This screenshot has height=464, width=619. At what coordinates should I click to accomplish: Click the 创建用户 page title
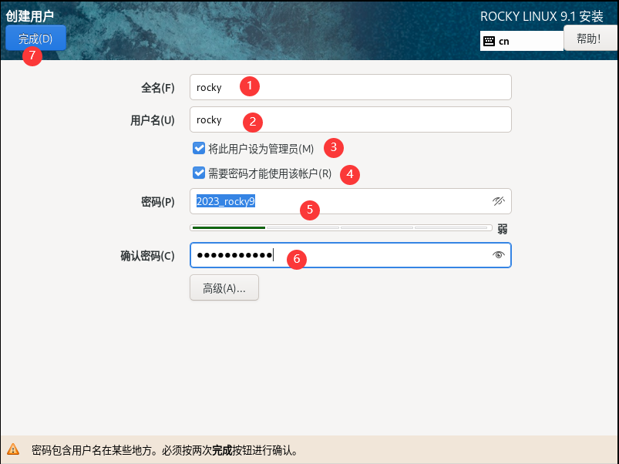29,15
